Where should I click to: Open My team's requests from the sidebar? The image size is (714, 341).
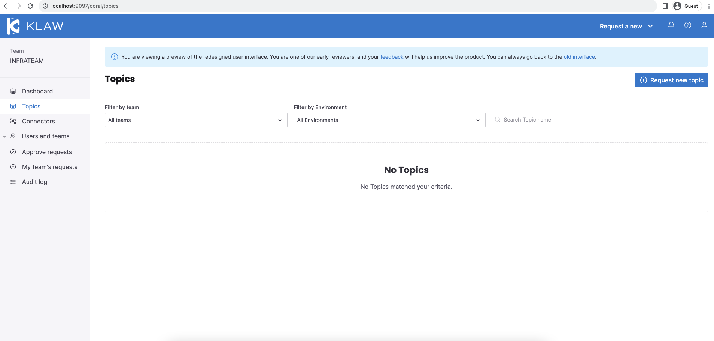point(49,167)
